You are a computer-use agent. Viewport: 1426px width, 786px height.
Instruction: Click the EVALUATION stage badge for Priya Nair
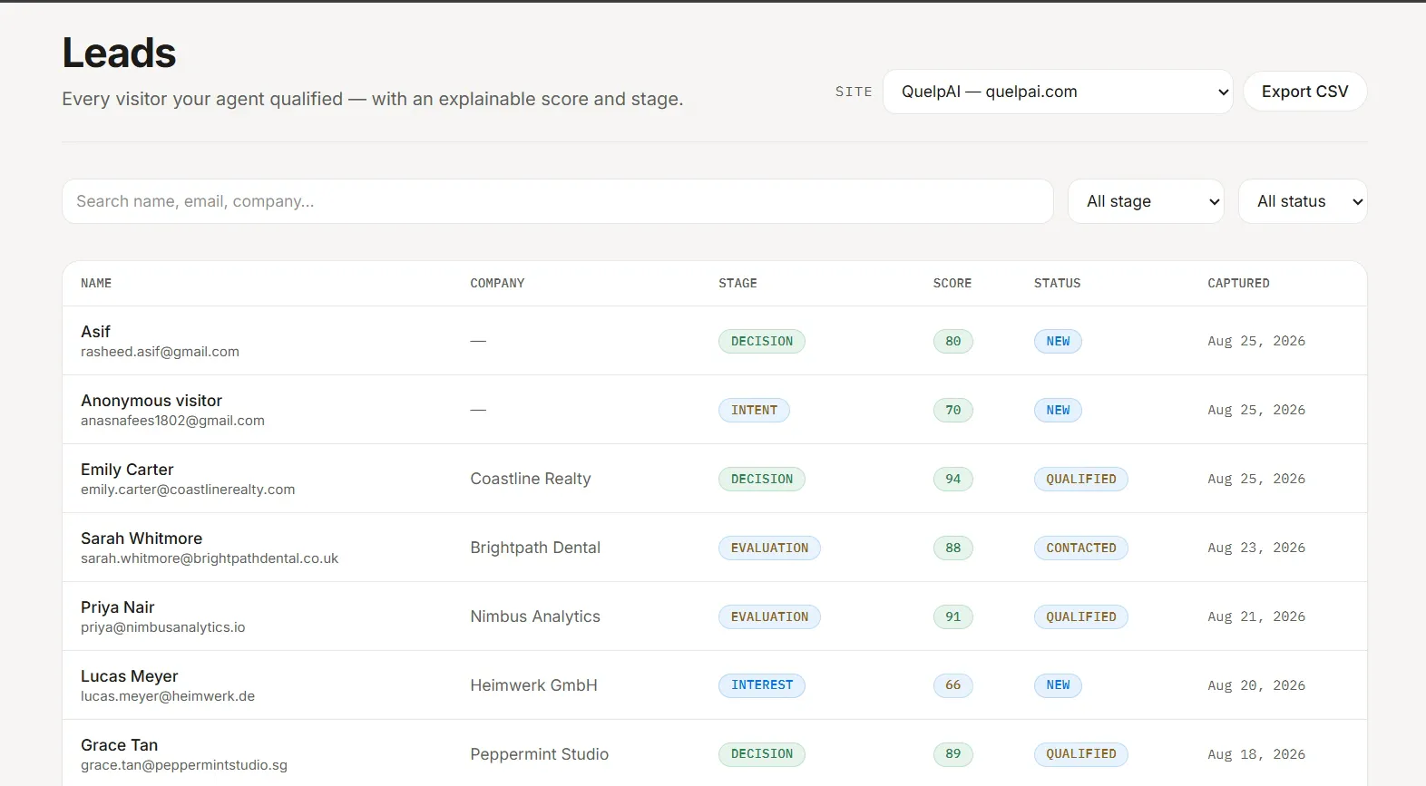coord(769,616)
